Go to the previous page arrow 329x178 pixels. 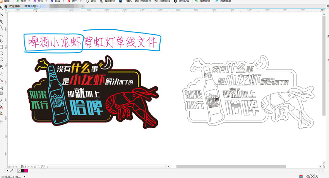[x=16, y=167]
